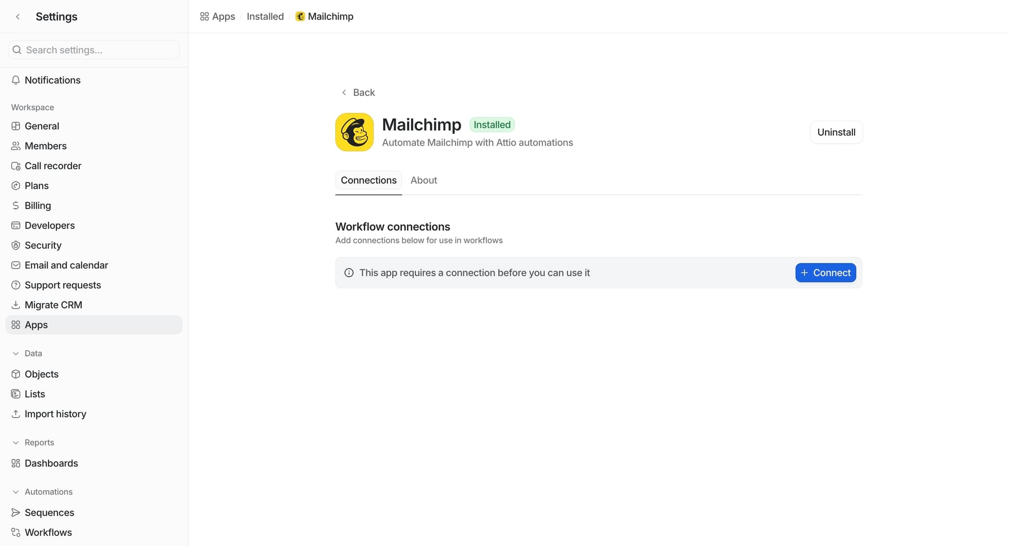Collapse the Data section
The image size is (1009, 546).
(x=16, y=354)
